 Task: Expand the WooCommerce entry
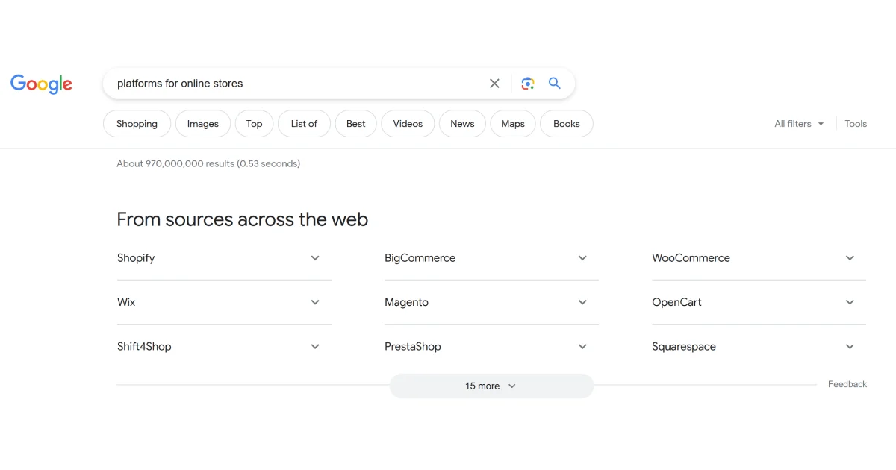[x=850, y=258]
